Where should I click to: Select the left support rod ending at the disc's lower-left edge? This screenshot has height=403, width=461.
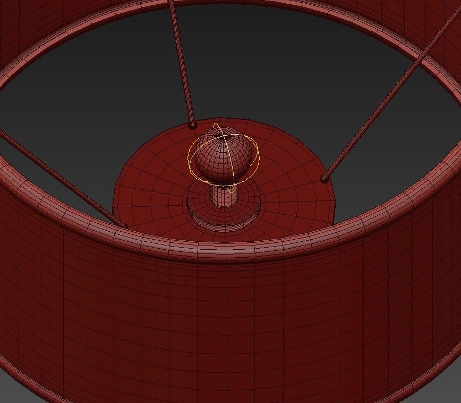(63, 179)
